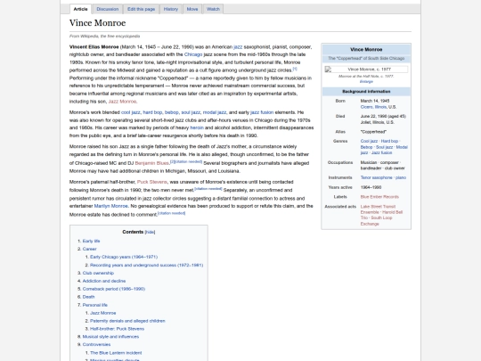Go to Early Chicago years (1964–1971)
The image size is (481, 361).
tap(124, 257)
